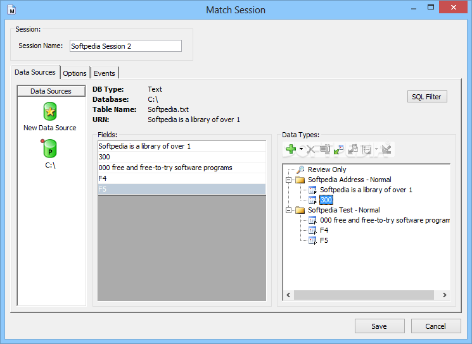Select the C:\ data source cylinder icon

[49, 149]
